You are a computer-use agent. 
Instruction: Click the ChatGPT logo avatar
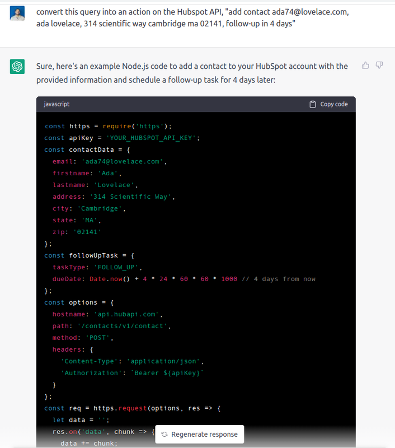tap(17, 67)
